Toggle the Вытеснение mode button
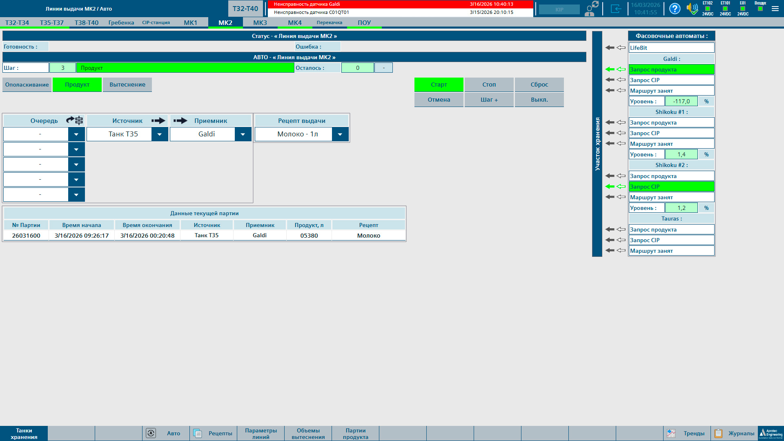Image resolution: width=784 pixels, height=441 pixels. click(127, 85)
